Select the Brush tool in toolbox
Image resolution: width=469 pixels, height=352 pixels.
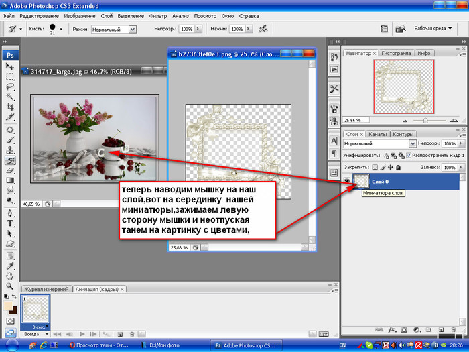point(10,140)
